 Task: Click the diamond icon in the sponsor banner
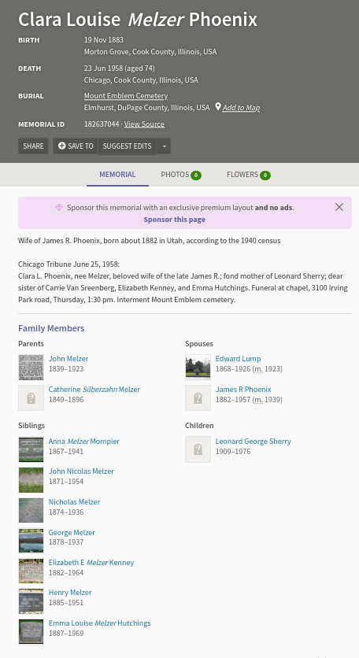(59, 207)
